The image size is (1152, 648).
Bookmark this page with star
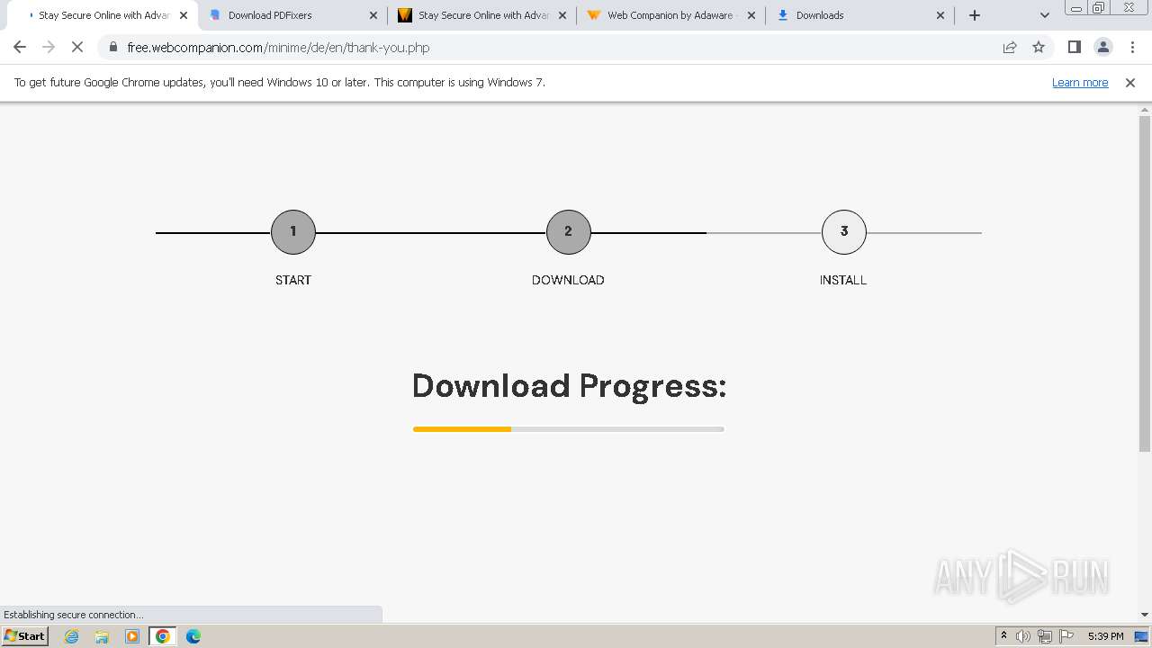point(1039,47)
